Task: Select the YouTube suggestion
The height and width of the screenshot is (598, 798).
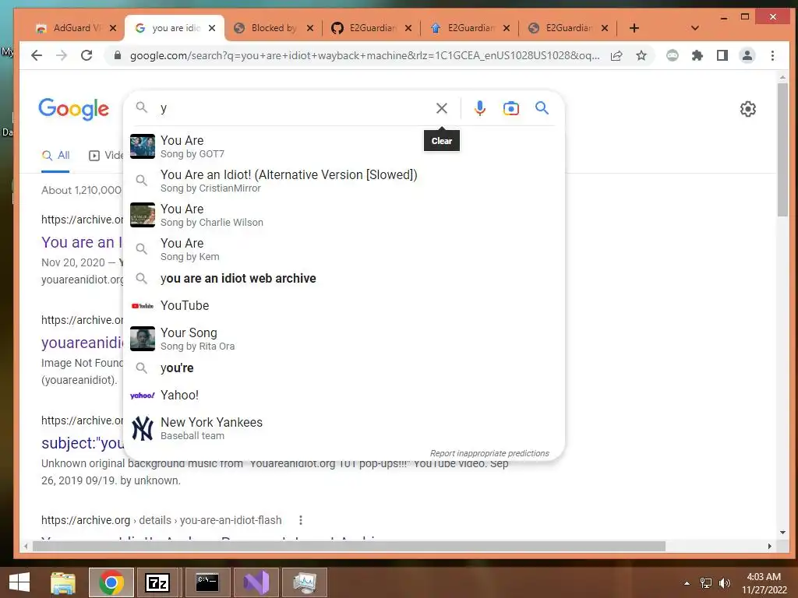Action: tap(344, 305)
